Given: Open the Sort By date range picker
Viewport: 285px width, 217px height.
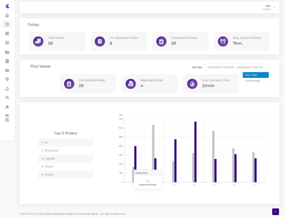Looking at the screenshot, I should click(x=236, y=67).
